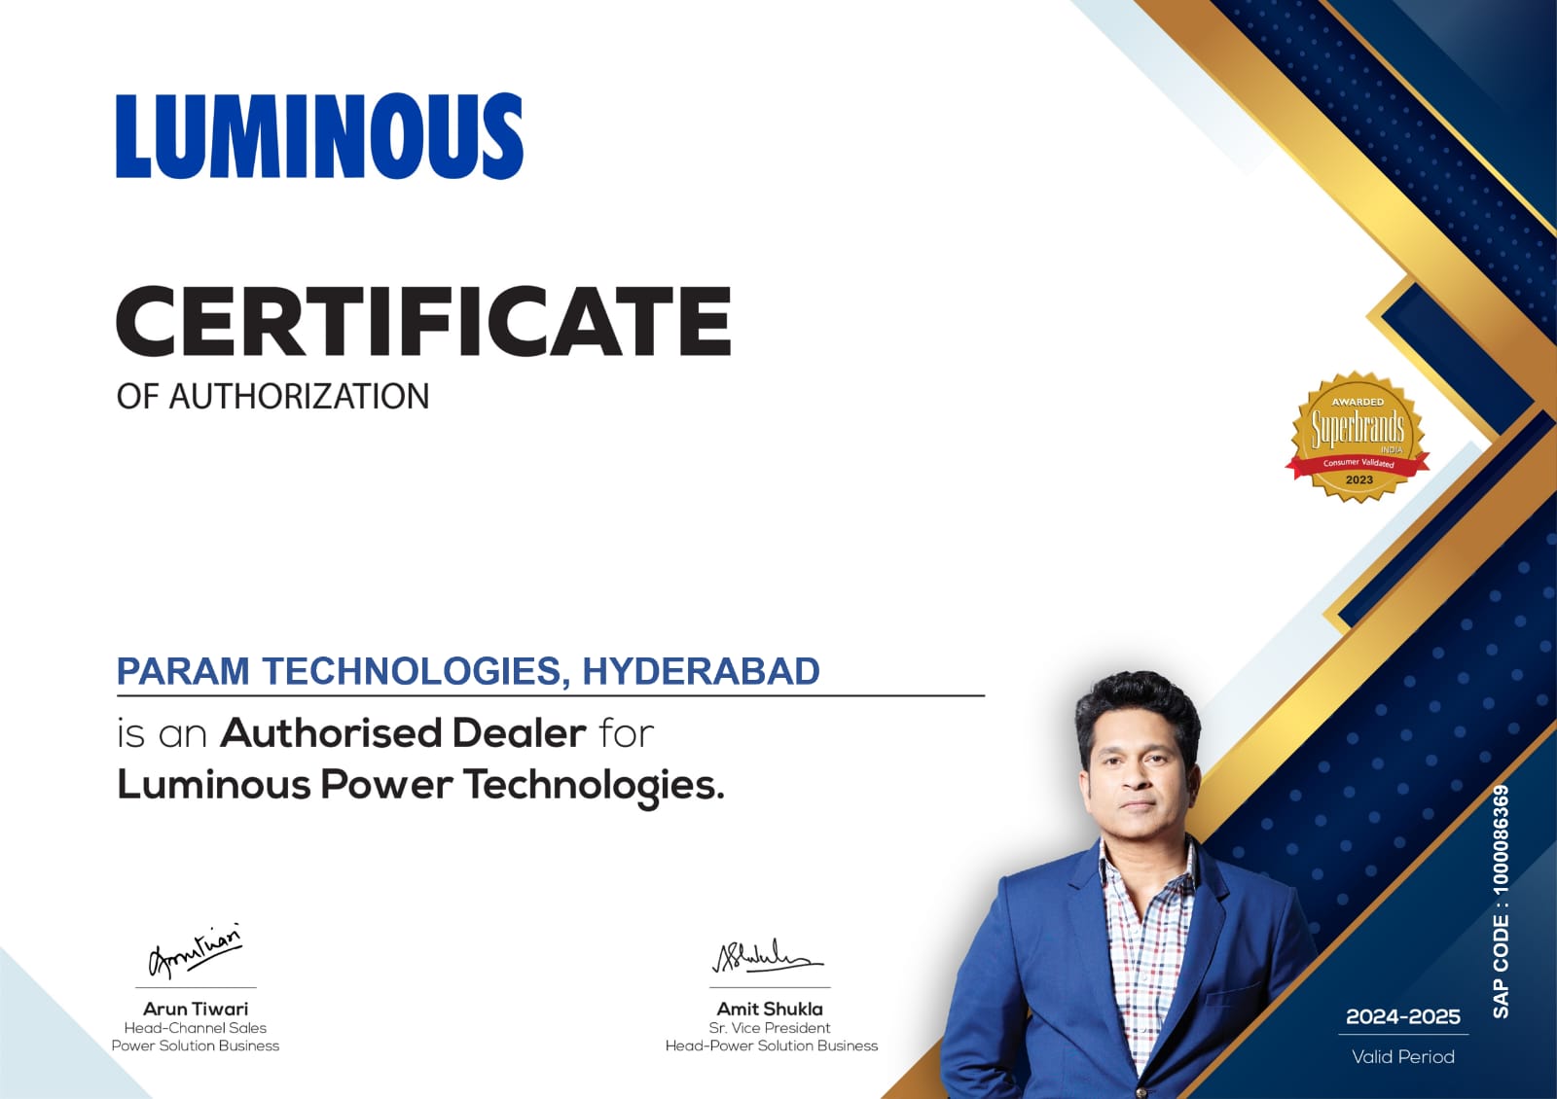Click the Luminous Power Technologies text
This screenshot has height=1099, width=1557.
tap(420, 785)
